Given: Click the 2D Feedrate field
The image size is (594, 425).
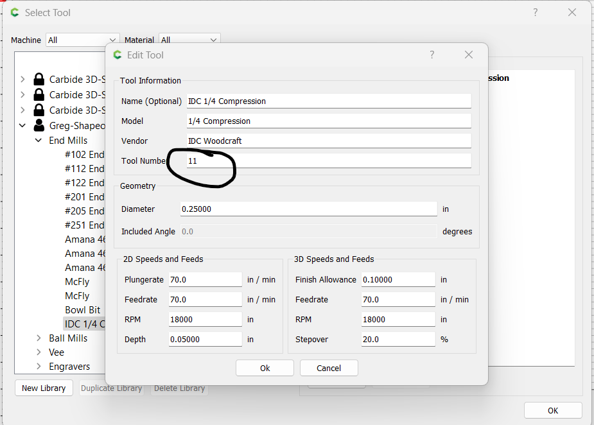Looking at the screenshot, I should [x=205, y=300].
